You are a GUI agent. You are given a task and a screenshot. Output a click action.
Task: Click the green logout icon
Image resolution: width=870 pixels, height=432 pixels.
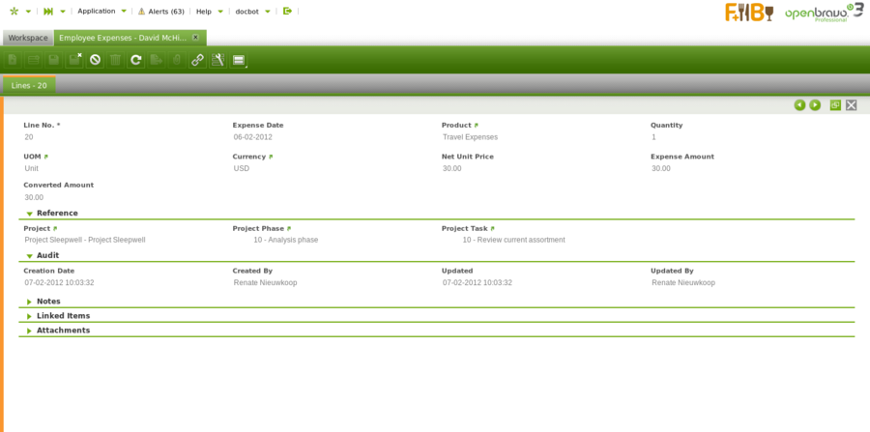coord(287,11)
